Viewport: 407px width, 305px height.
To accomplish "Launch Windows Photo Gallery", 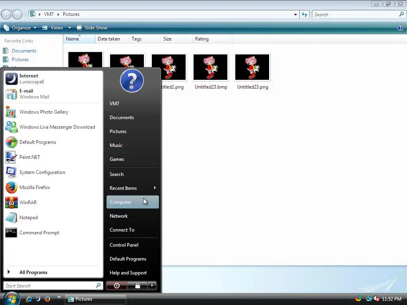I will click(53, 112).
